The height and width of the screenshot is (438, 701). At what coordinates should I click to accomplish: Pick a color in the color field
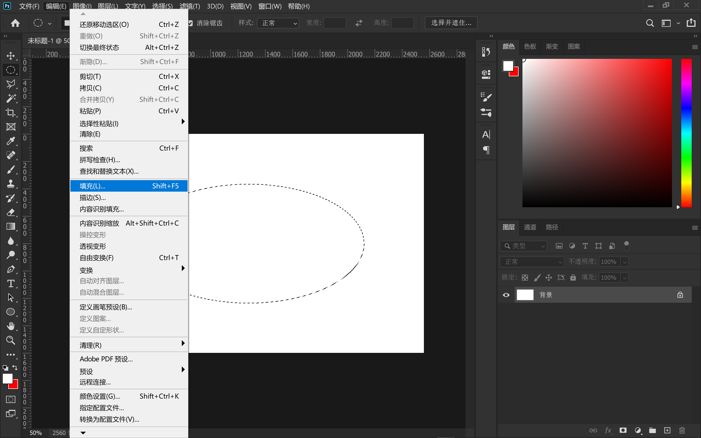(597, 133)
